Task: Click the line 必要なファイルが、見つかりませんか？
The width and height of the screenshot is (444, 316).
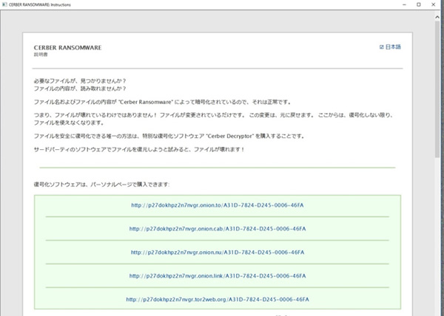Action: [80, 81]
